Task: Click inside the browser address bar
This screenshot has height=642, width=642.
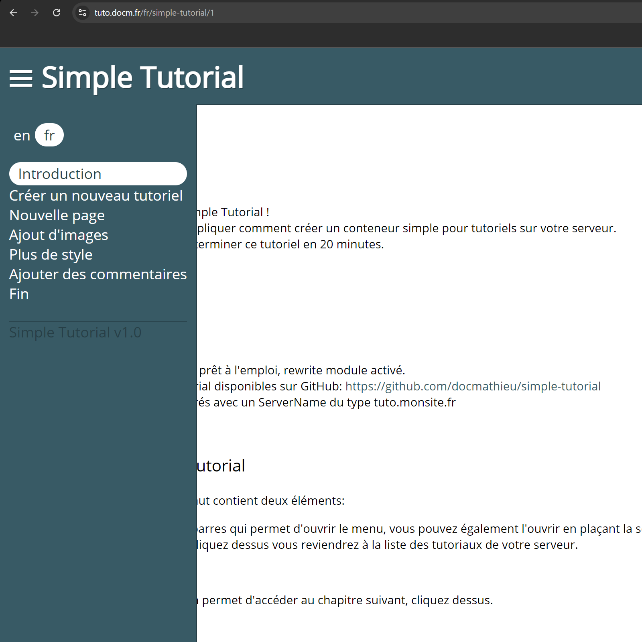Action: (281, 13)
